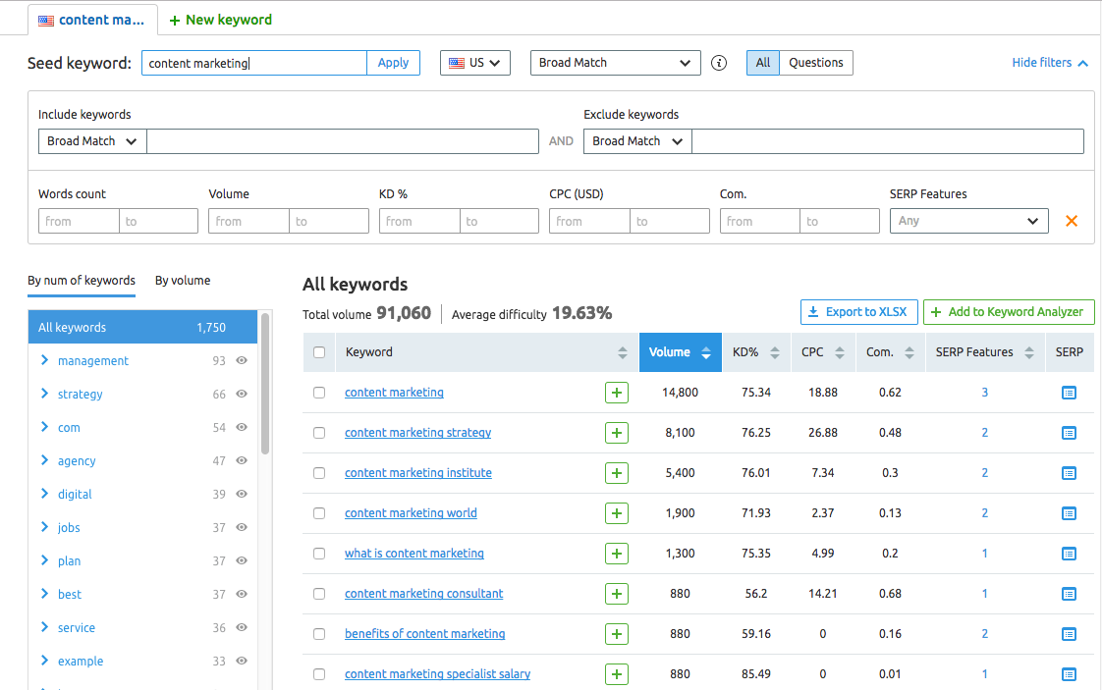Open Exclude keywords Broad Match dropdown
Image resolution: width=1102 pixels, height=690 pixels.
(637, 141)
